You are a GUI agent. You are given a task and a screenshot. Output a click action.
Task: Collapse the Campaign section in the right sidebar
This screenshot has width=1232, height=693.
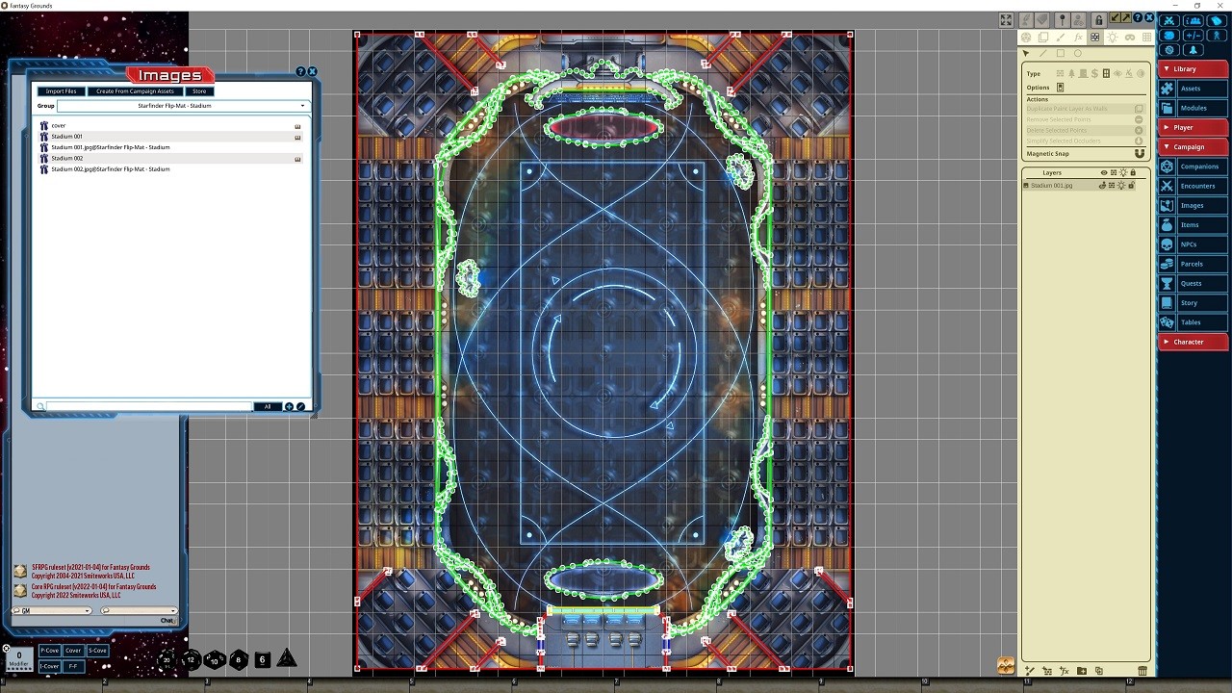1191,146
